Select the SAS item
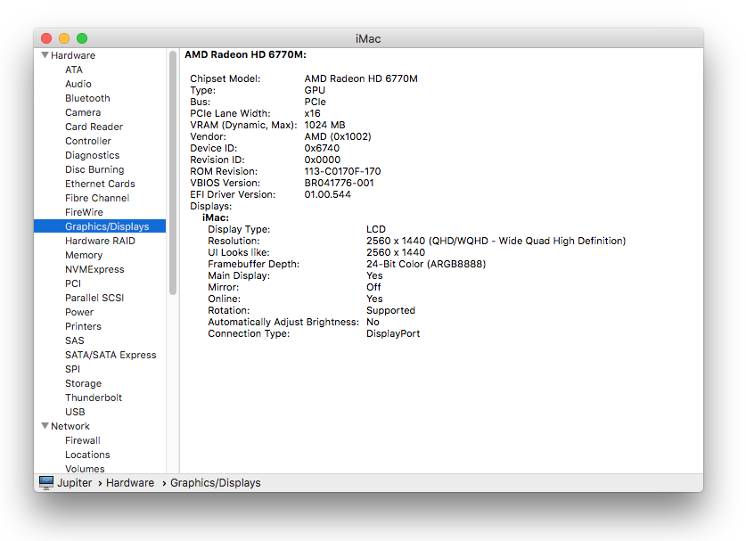This screenshot has height=541, width=746. 75,340
